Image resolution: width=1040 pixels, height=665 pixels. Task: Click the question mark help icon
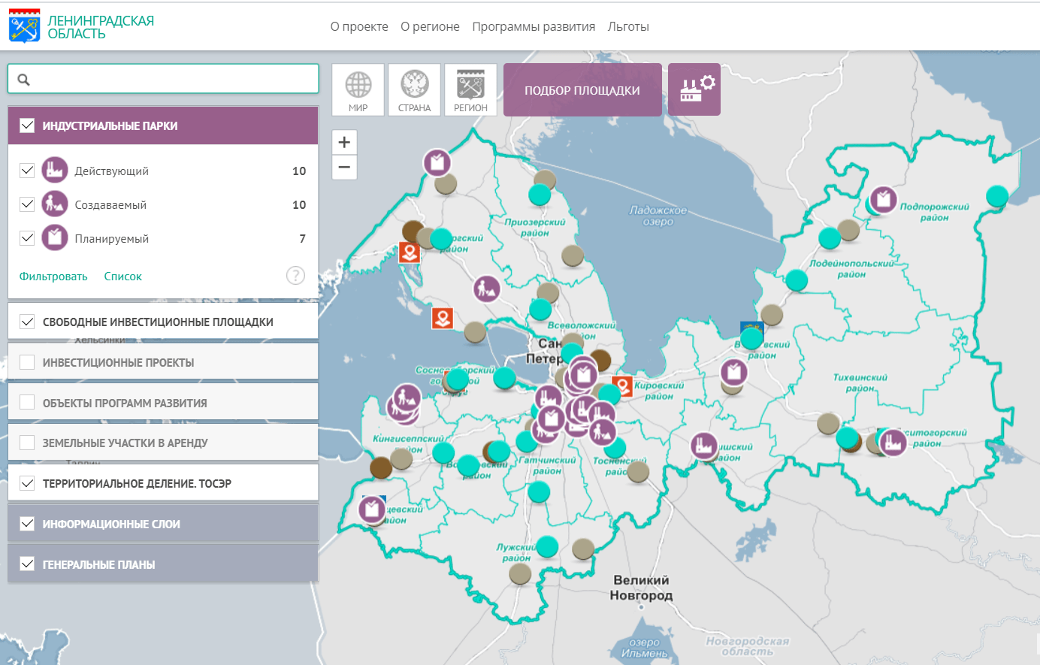click(x=295, y=276)
